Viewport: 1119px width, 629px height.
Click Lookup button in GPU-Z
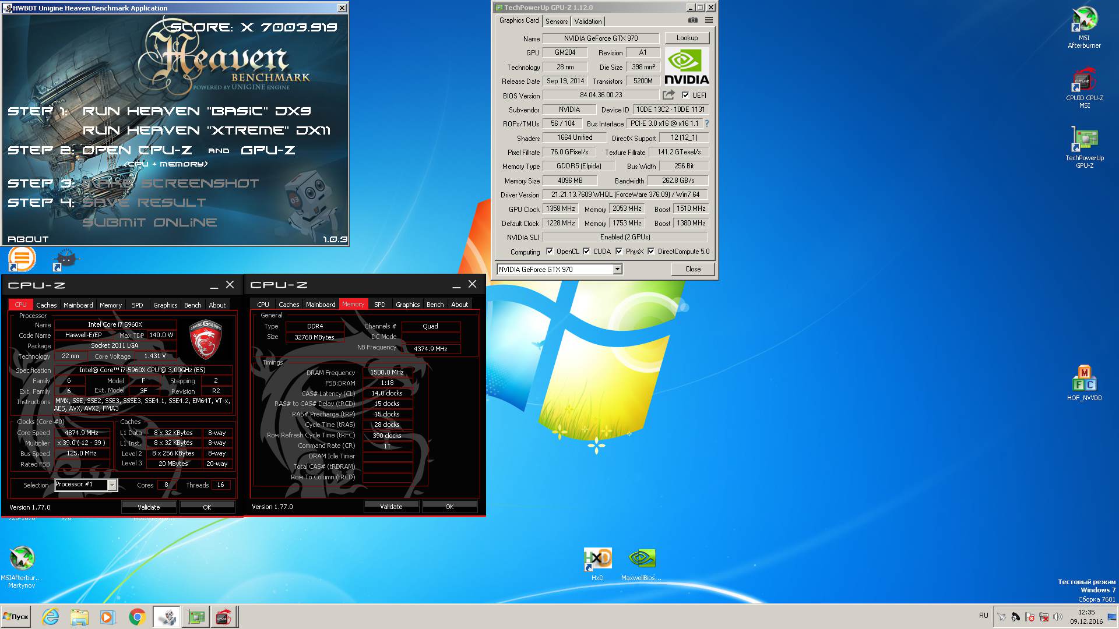(687, 38)
